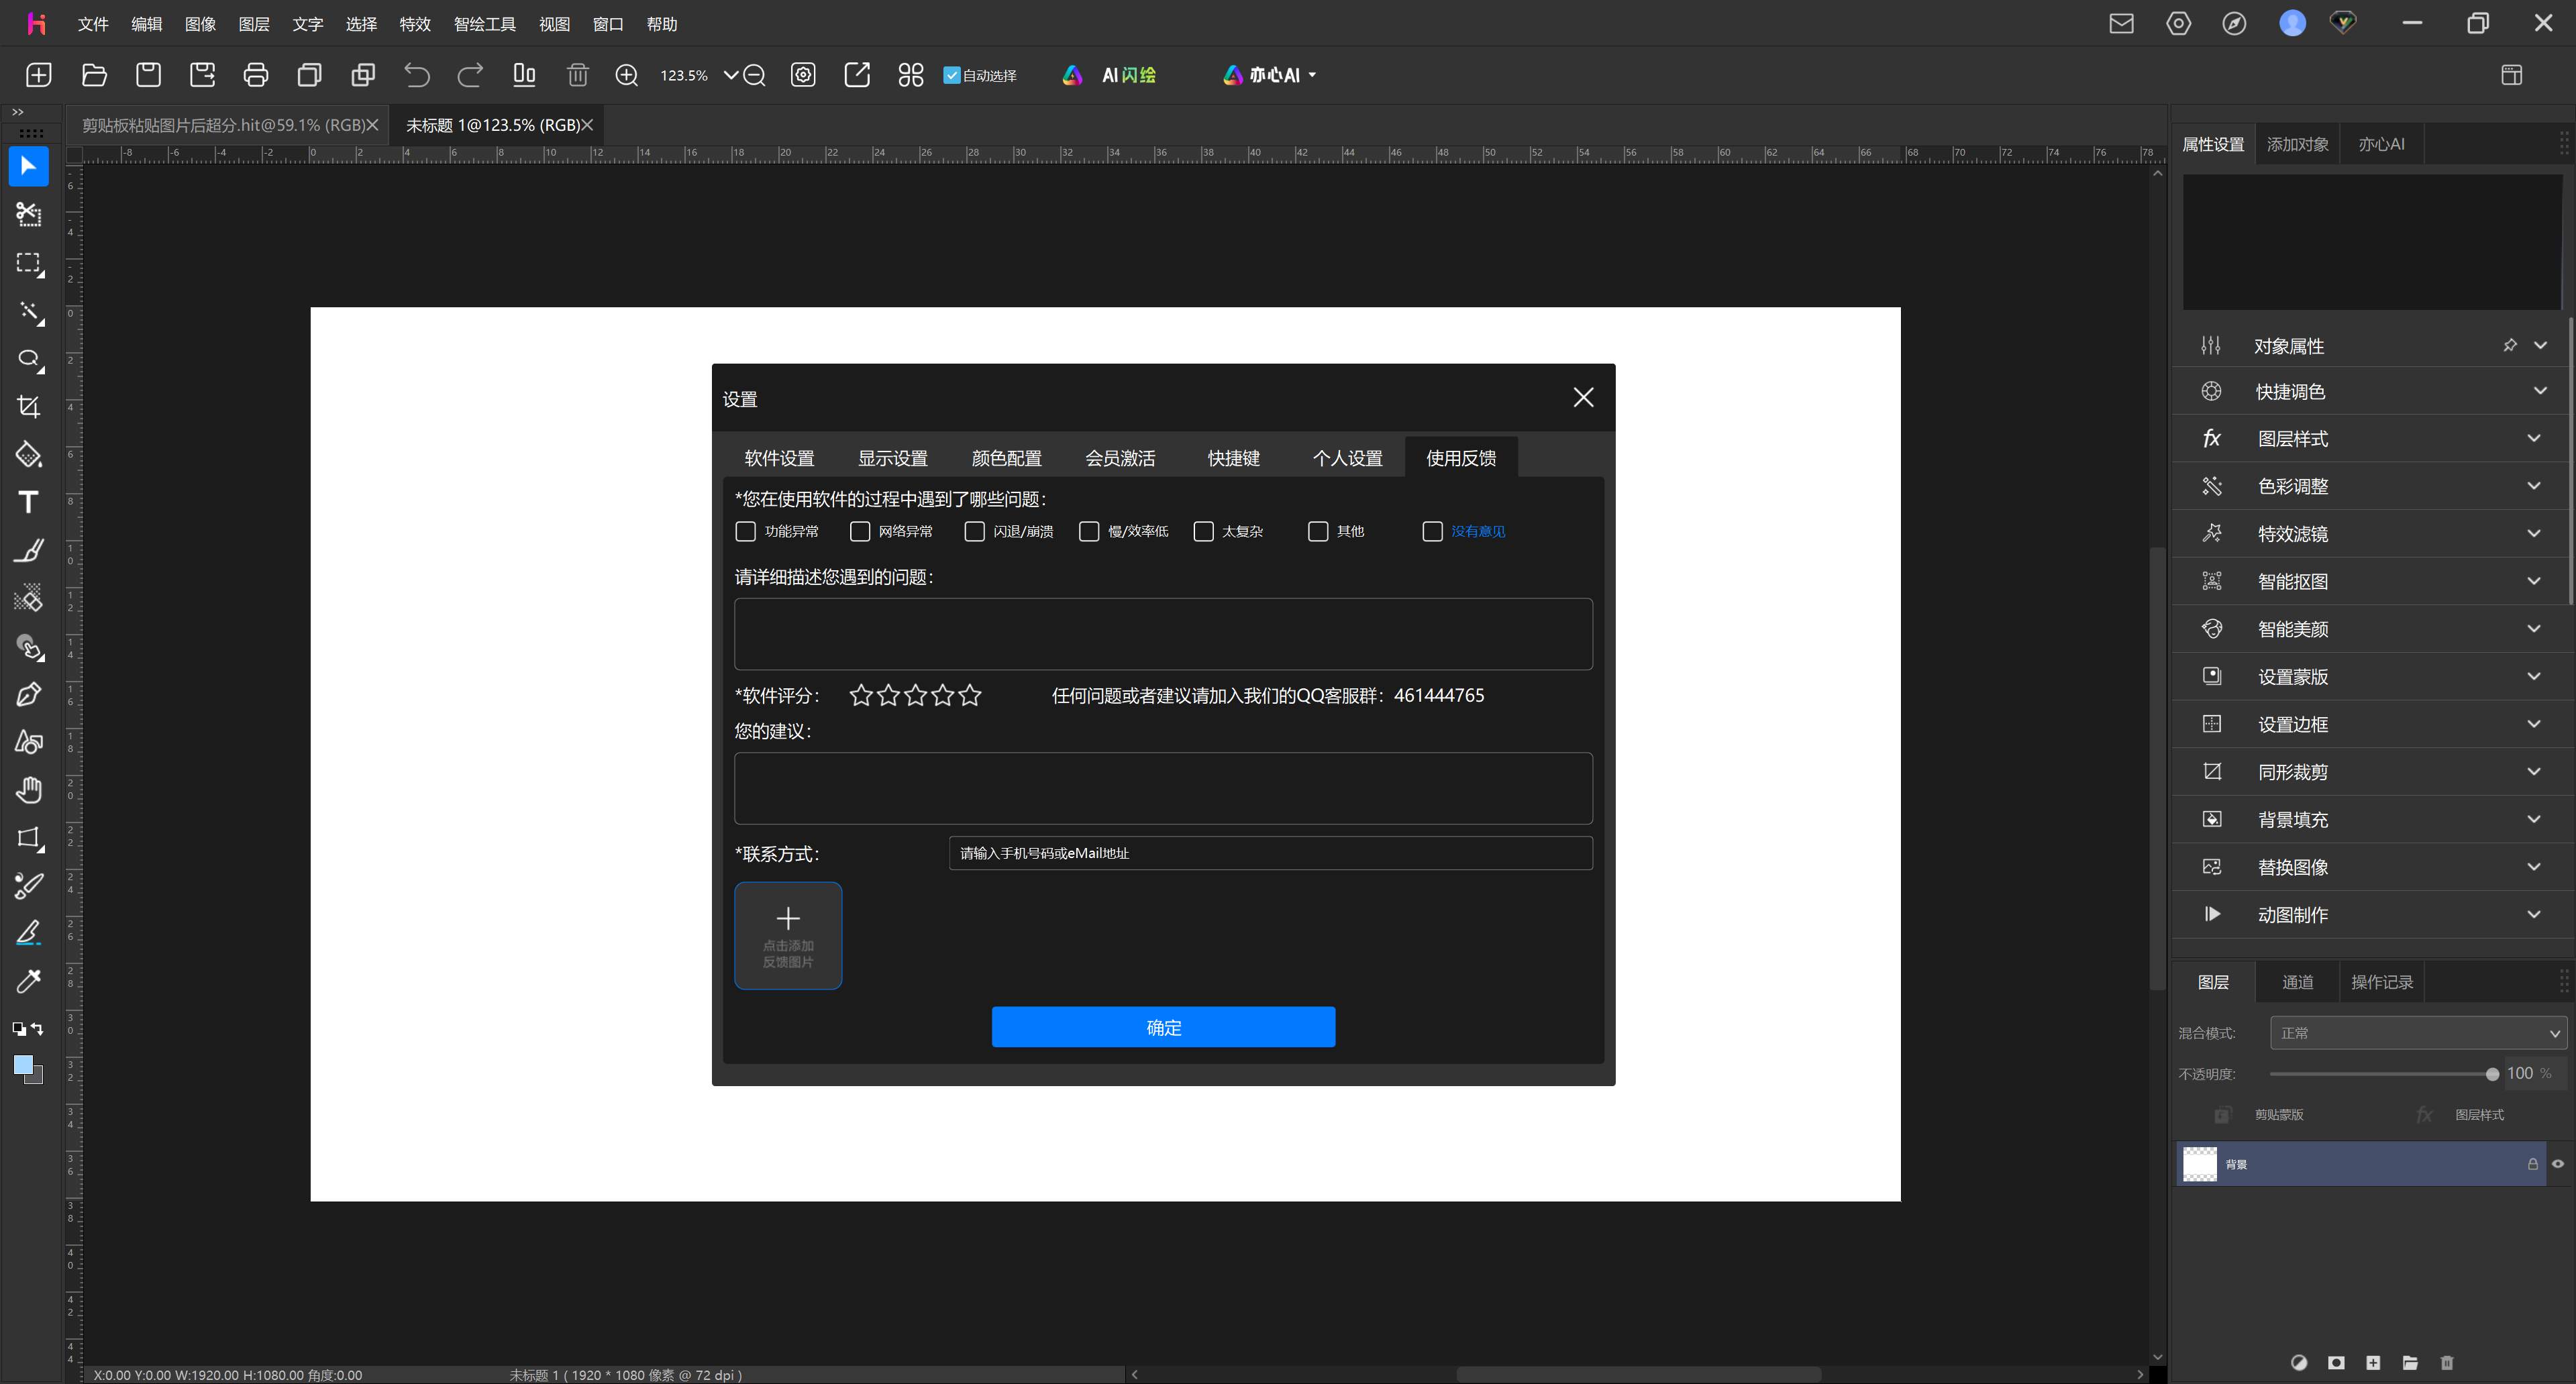The image size is (2576, 1384).
Task: Open a file with folder icon
Action: point(94,75)
